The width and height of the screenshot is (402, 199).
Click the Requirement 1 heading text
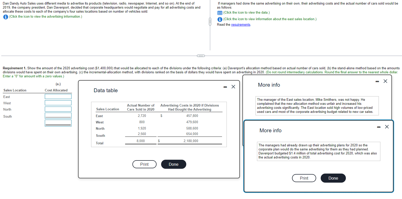tap(14, 68)
